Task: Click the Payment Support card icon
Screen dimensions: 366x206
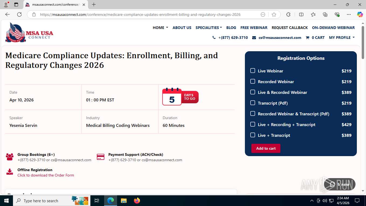Action: click(101, 157)
